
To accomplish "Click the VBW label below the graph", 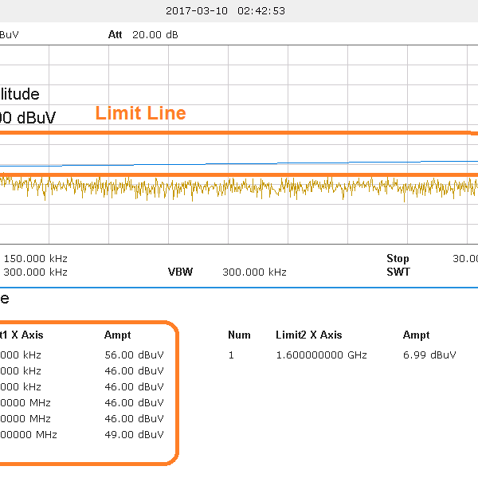I will (x=180, y=272).
